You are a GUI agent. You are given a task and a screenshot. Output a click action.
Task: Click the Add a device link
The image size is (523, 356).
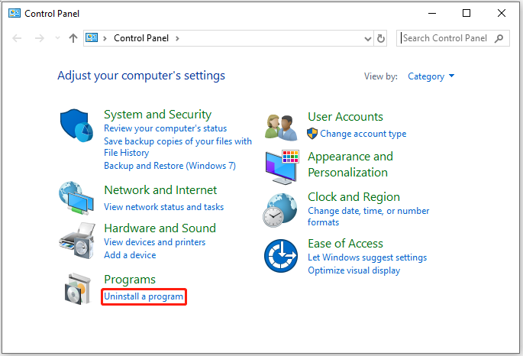130,255
